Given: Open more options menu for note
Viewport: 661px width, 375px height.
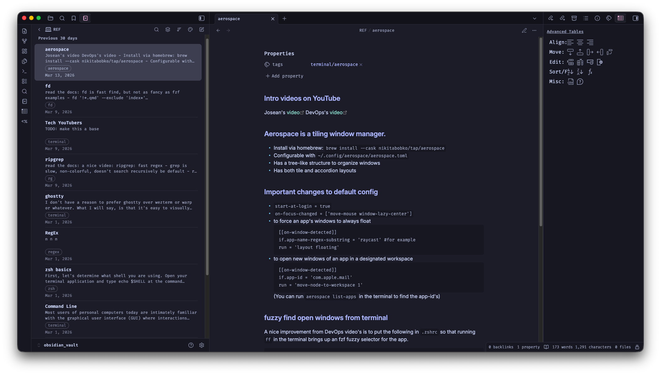Looking at the screenshot, I should 534,30.
